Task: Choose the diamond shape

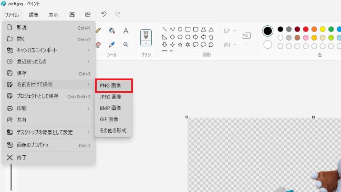Action: coord(172,37)
